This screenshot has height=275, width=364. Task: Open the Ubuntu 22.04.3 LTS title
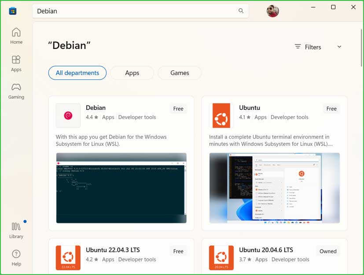pyautogui.click(x=113, y=250)
